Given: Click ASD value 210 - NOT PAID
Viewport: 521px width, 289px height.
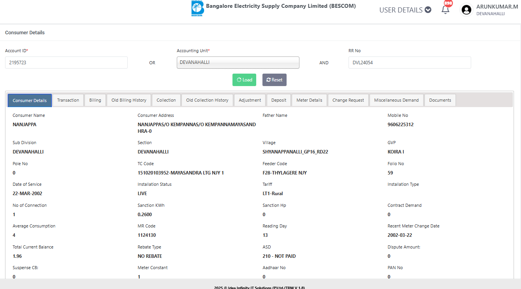Looking at the screenshot, I should pos(279,256).
